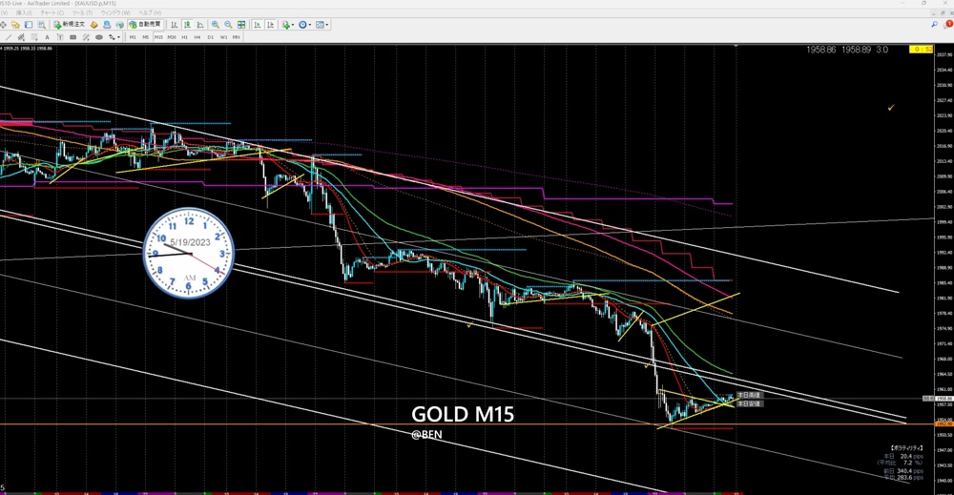This screenshot has height=495, width=954.
Task: Switch the chart to the H1 timeframe
Action: pos(184,37)
